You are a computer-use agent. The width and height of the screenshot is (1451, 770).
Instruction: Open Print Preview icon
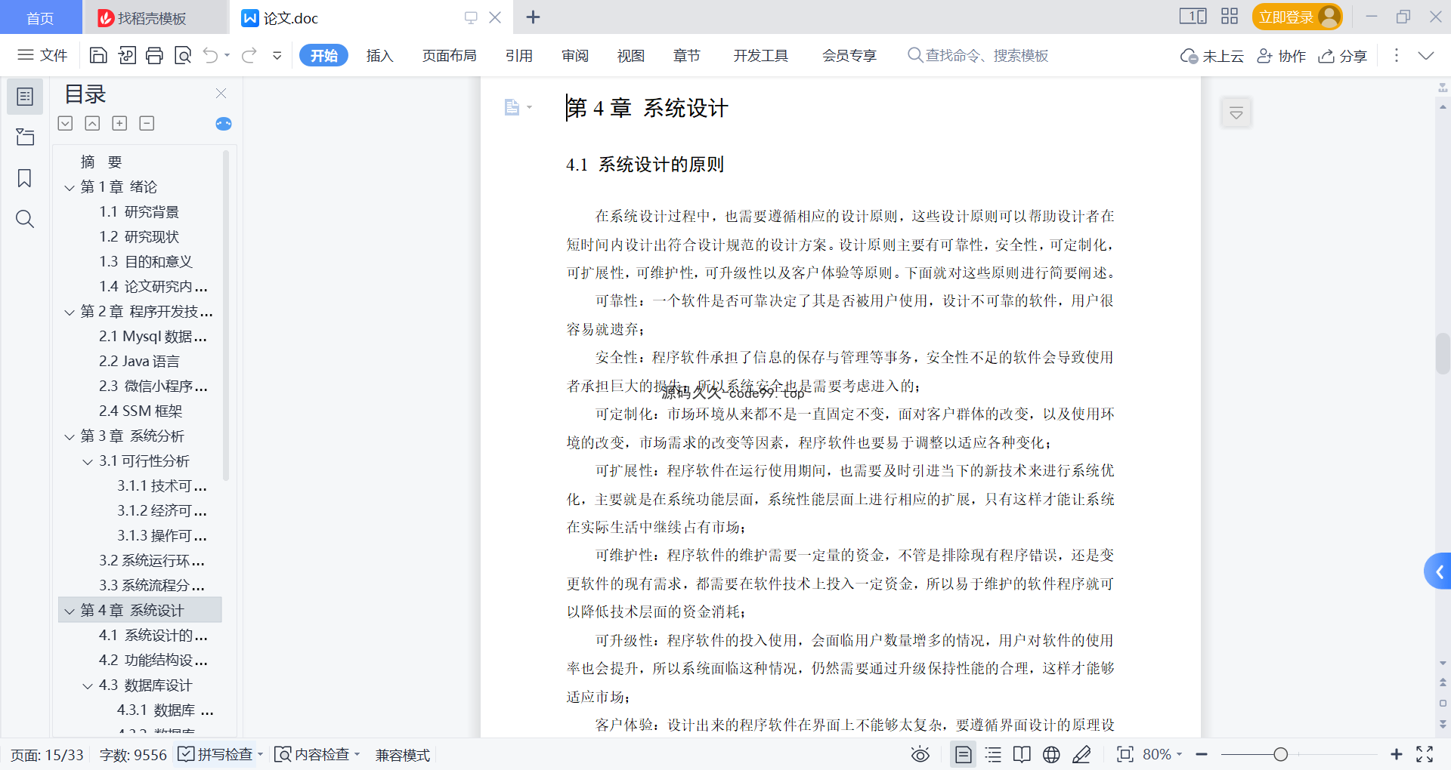[183, 55]
